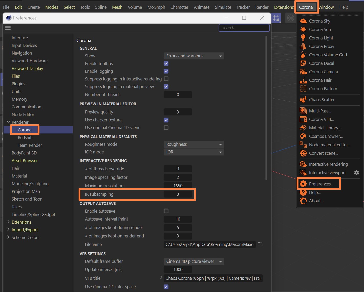Click the Number of threads field
This screenshot has width=364, height=292.
point(178,95)
